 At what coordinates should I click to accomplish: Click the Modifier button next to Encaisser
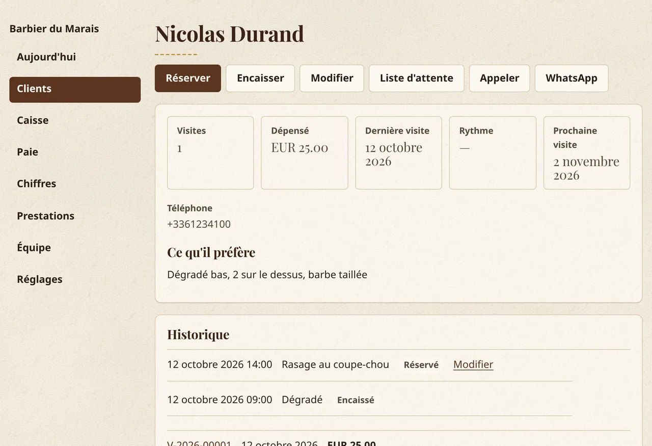[x=332, y=78]
